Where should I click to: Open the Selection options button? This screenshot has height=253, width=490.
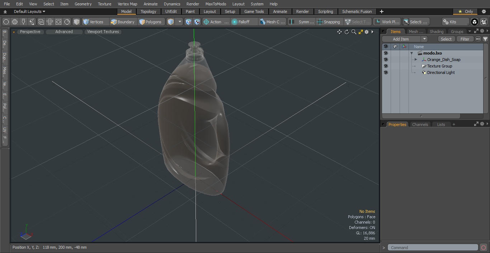[415, 22]
